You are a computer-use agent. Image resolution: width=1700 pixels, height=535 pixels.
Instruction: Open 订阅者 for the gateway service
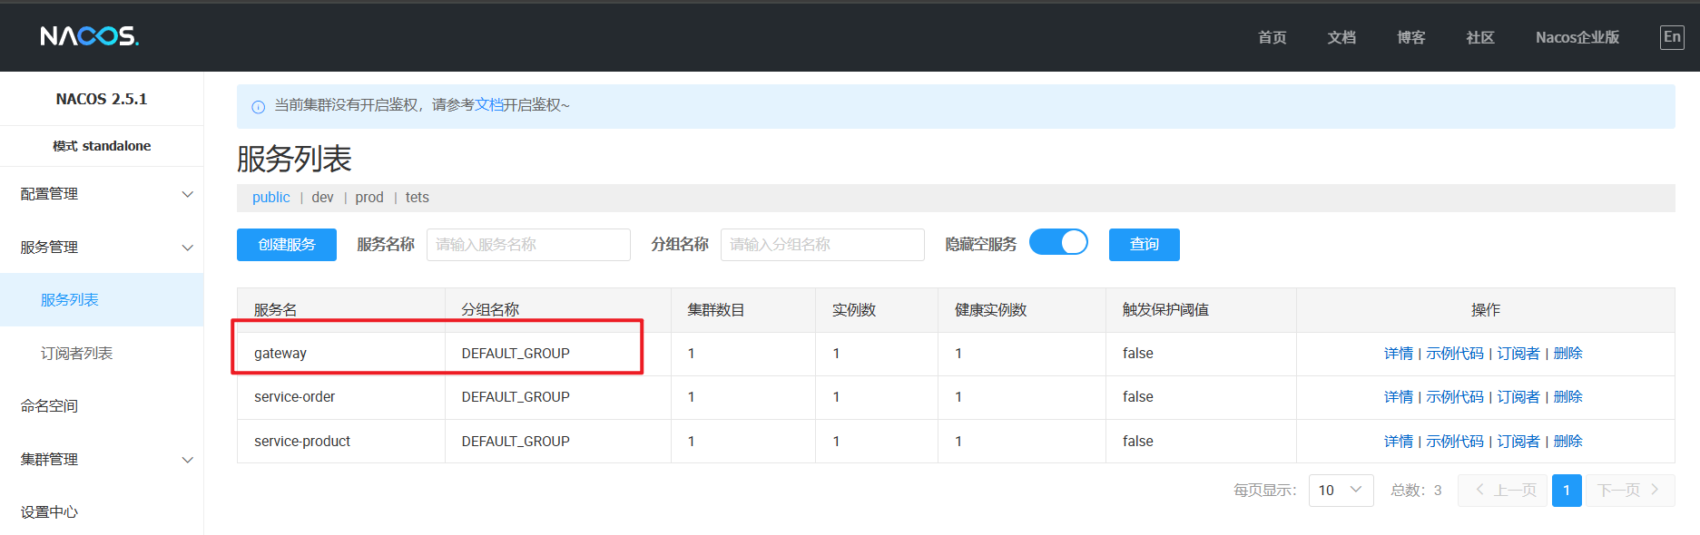[1518, 354]
